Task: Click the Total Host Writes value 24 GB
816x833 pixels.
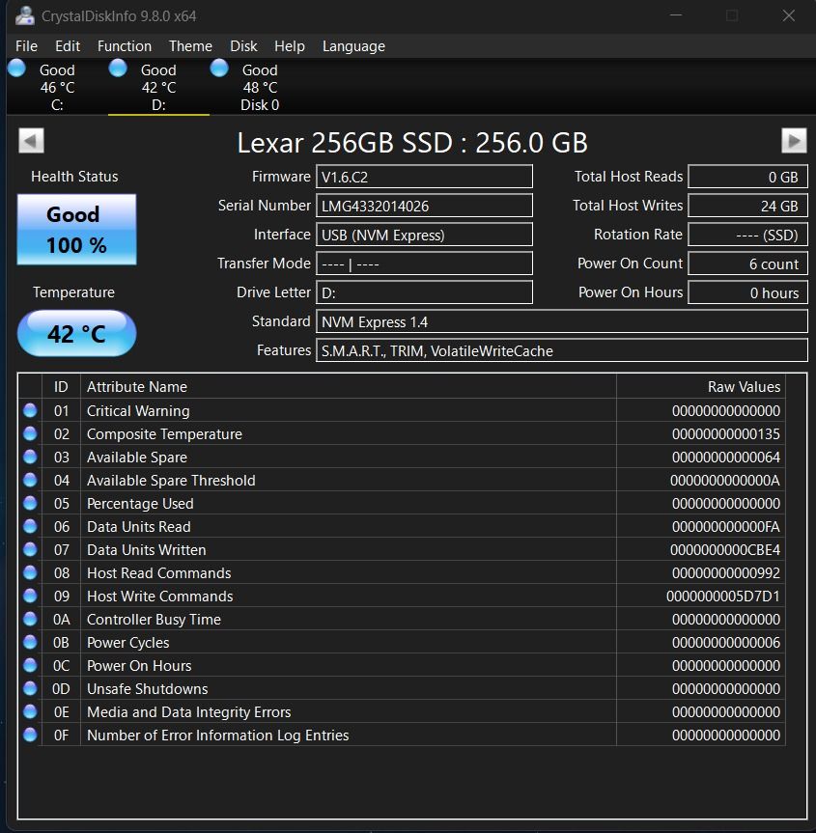Action: [748, 206]
